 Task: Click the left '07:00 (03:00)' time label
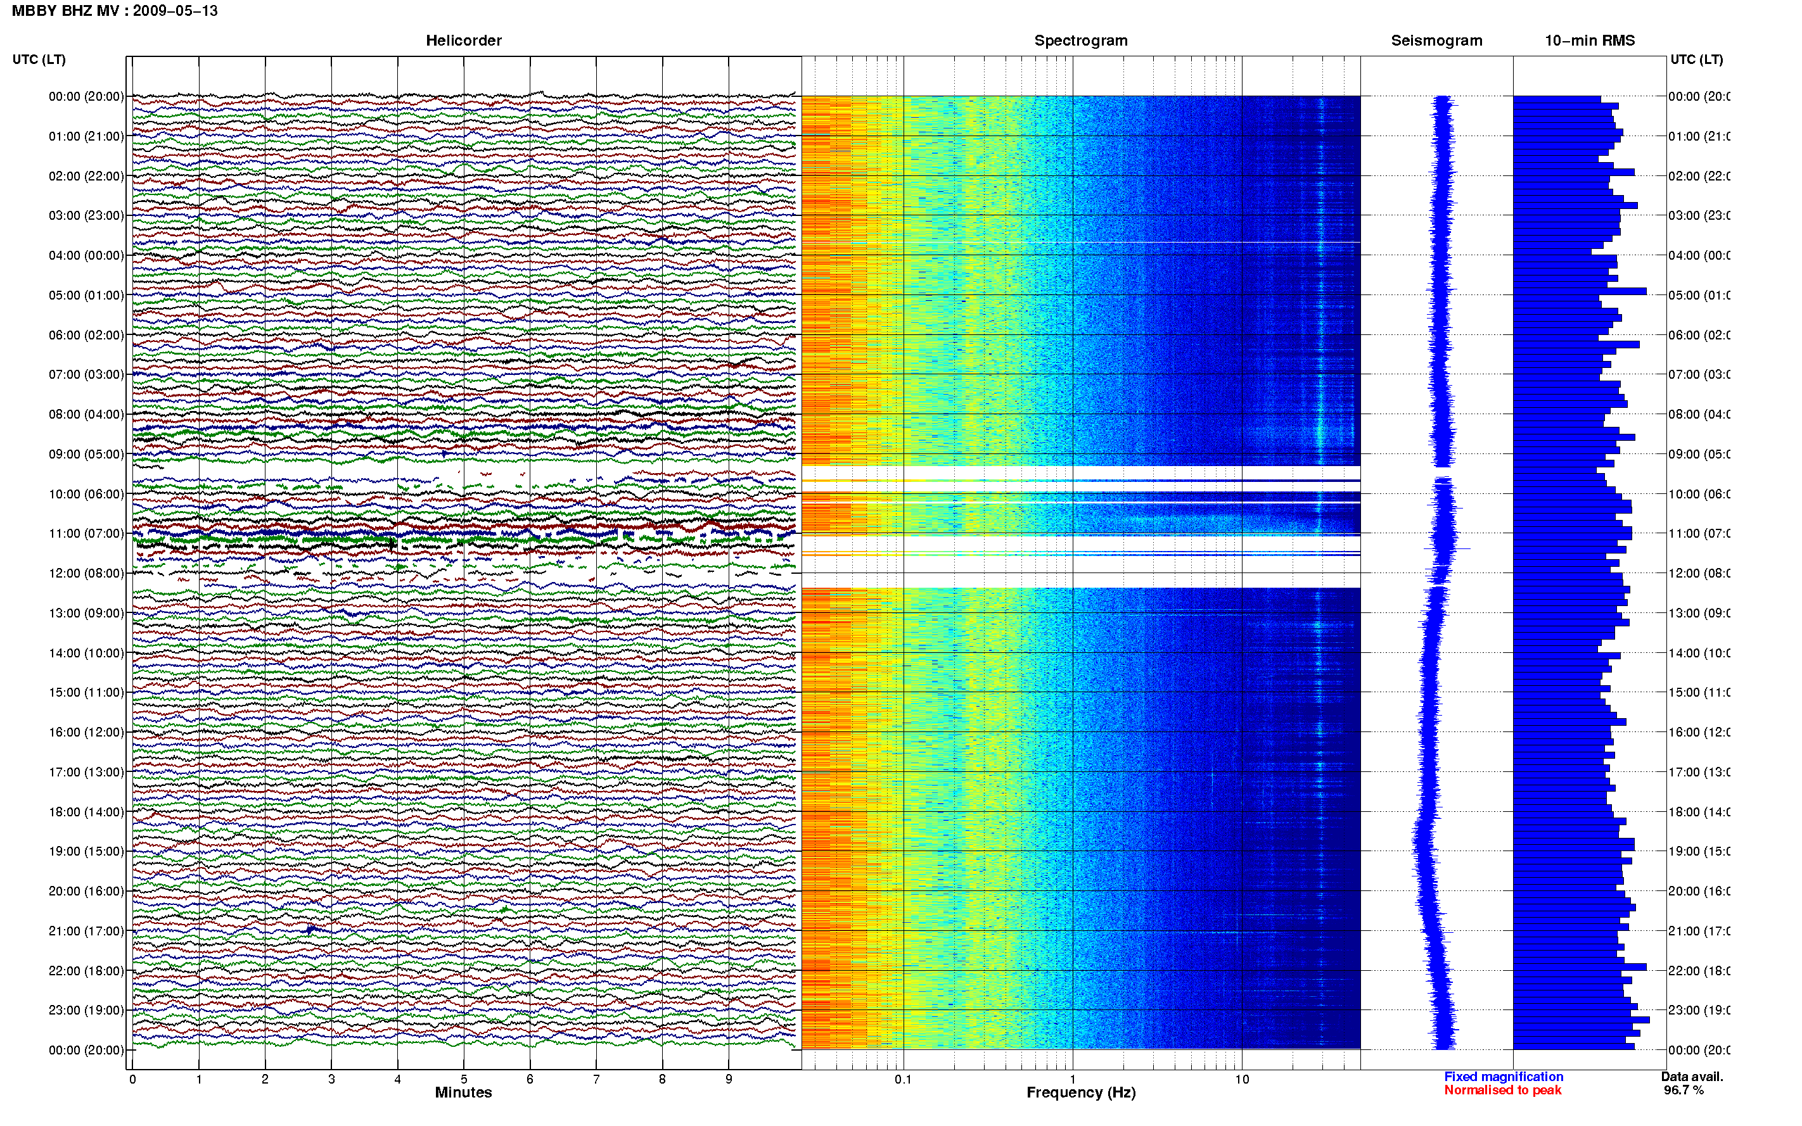coord(86,374)
